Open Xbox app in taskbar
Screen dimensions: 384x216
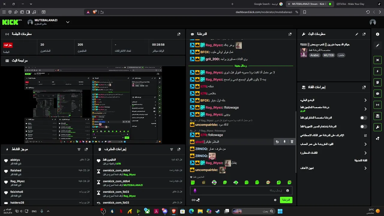click(147, 211)
